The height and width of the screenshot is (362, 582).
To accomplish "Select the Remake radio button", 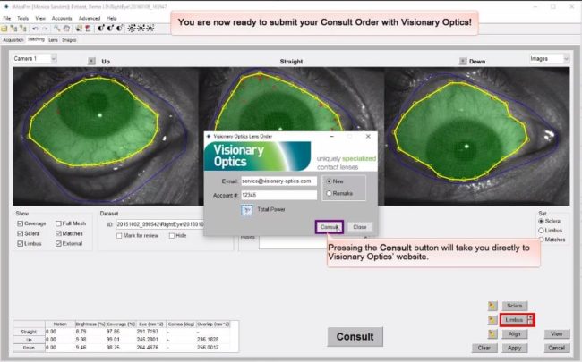I will [329, 193].
